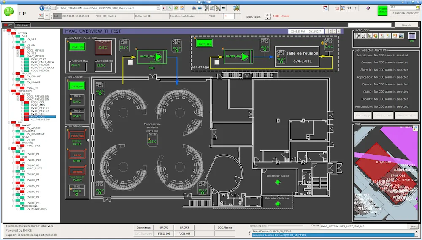
Task: Go to overview page 2
Action: click(331, 31)
